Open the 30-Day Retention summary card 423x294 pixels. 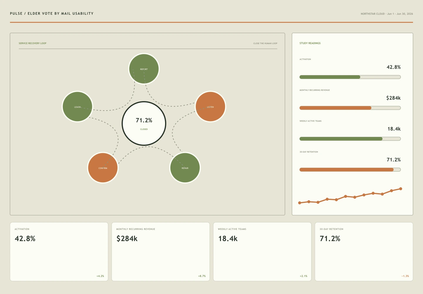[364, 252]
